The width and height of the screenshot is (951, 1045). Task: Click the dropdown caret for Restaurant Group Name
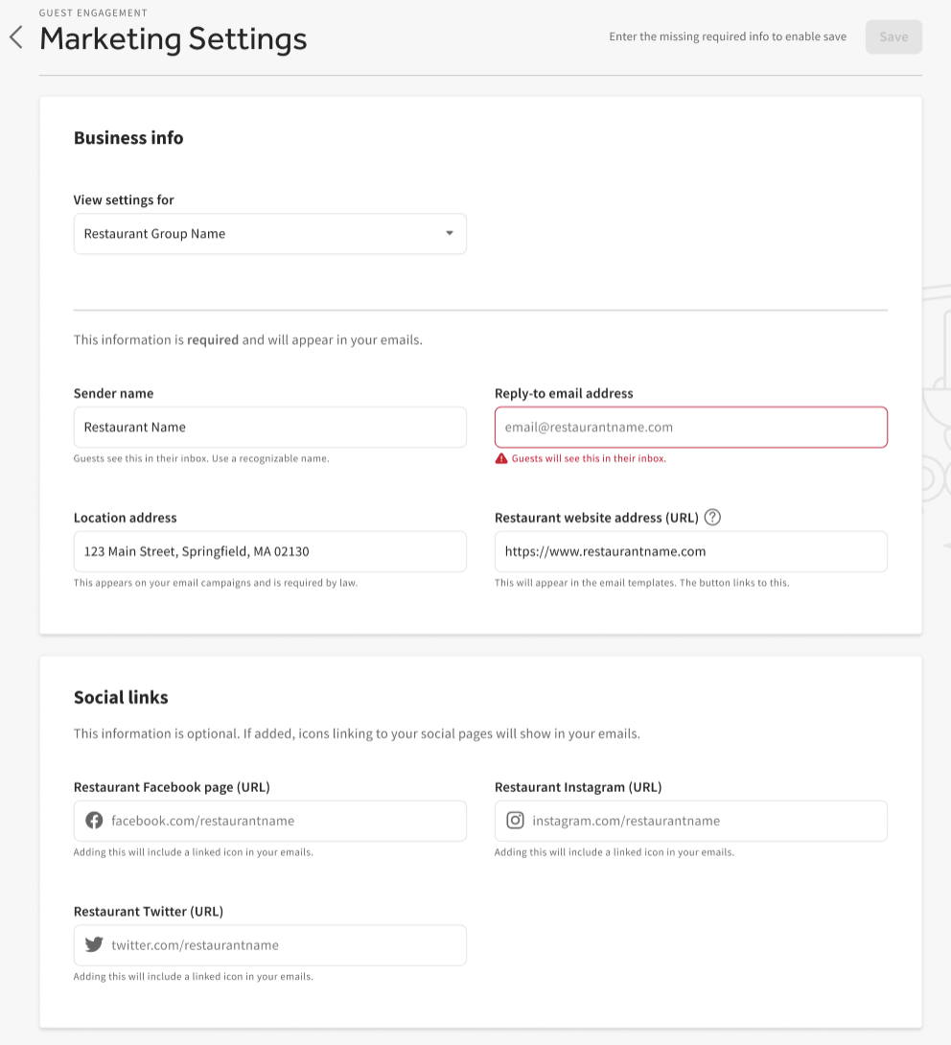[449, 234]
